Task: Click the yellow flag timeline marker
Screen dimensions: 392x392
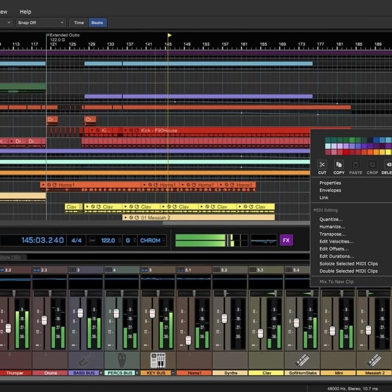Action: [x=170, y=35]
